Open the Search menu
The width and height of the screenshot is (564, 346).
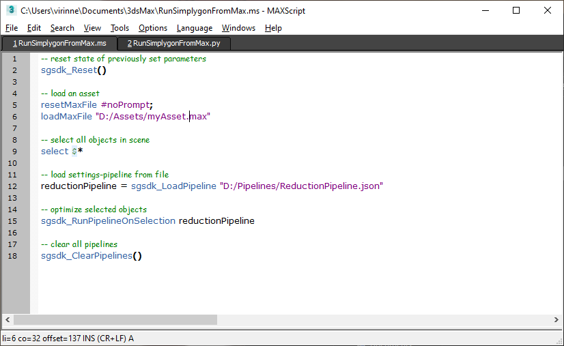click(x=62, y=28)
